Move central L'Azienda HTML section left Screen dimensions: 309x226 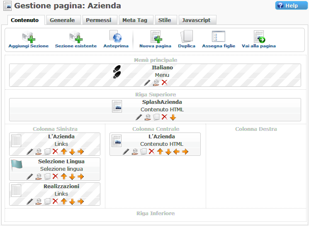click(x=177, y=152)
